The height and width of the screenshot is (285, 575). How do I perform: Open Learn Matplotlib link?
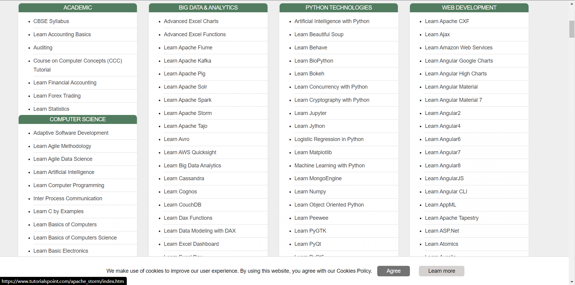pyautogui.click(x=313, y=152)
